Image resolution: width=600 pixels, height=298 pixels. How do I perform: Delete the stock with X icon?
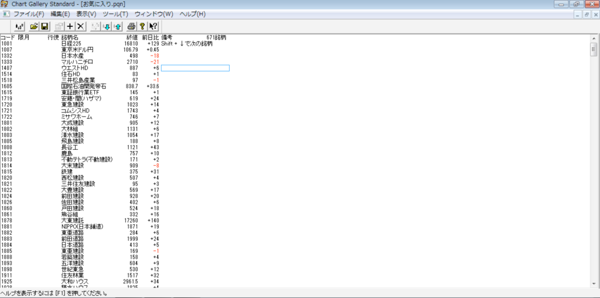pos(80,26)
